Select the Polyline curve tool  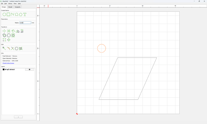(x=12, y=14)
